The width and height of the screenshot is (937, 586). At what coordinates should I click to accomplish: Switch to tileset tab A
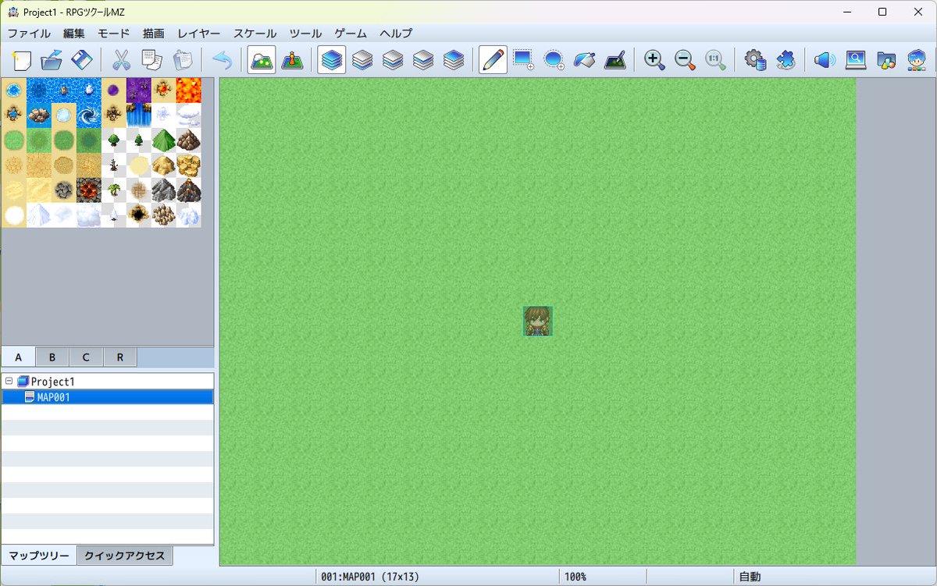[x=19, y=357]
